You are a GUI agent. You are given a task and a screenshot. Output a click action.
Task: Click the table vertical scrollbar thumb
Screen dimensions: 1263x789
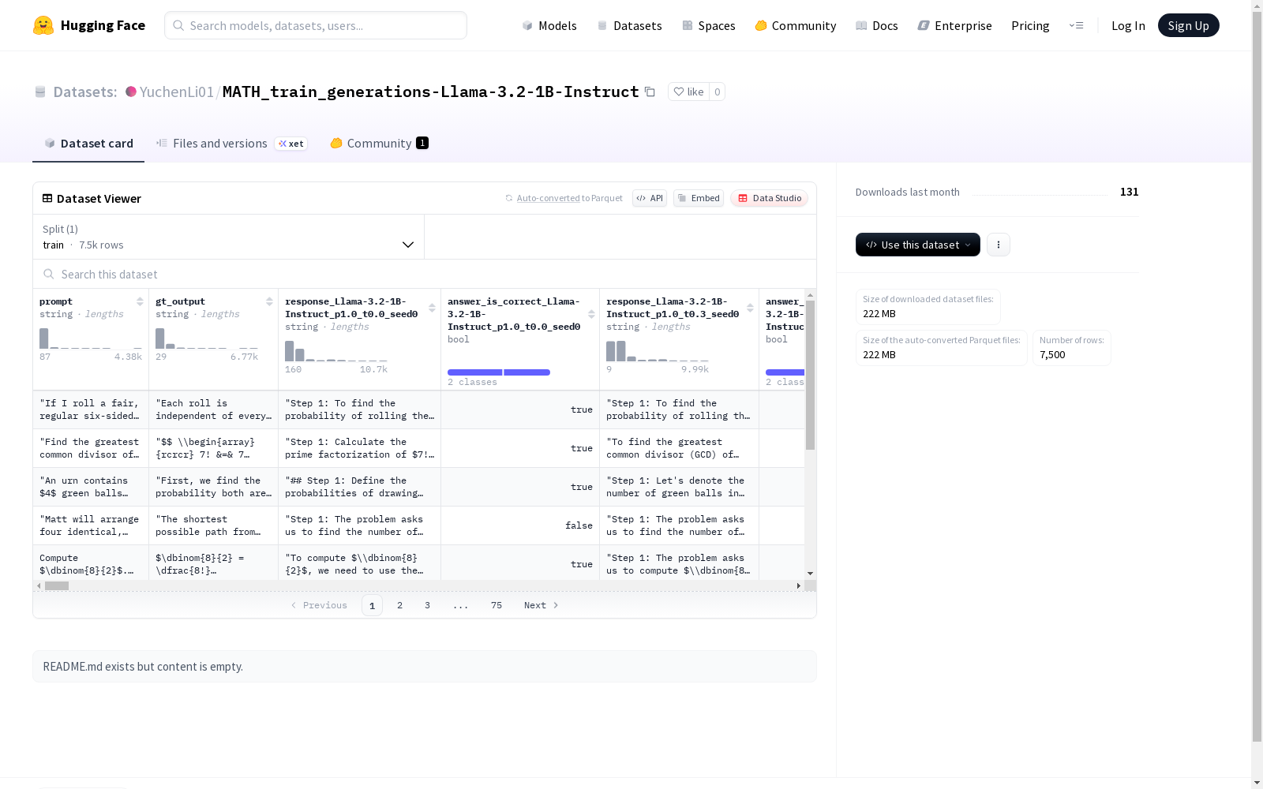coord(810,375)
